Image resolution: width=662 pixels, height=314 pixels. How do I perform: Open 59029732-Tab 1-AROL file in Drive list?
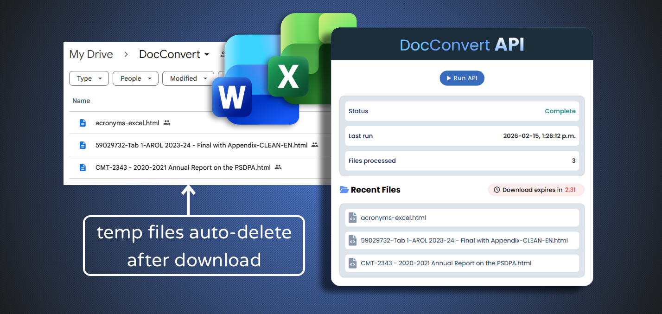pyautogui.click(x=201, y=145)
